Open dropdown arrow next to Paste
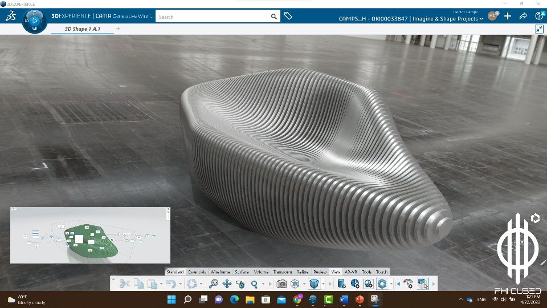 pyautogui.click(x=161, y=284)
